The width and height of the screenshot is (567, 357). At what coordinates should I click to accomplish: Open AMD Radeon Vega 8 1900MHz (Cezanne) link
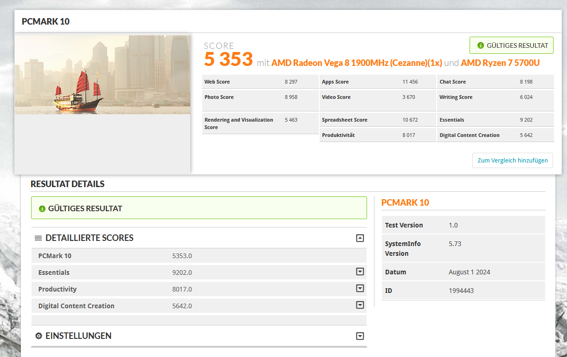coord(356,63)
